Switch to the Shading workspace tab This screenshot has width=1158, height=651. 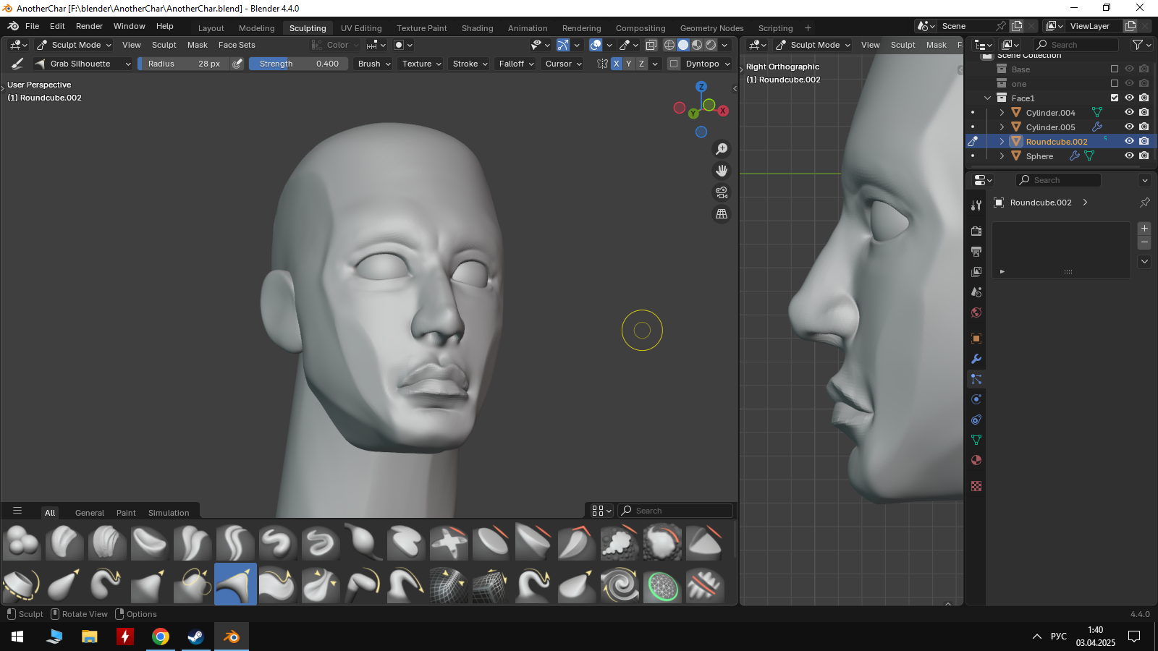click(x=477, y=28)
